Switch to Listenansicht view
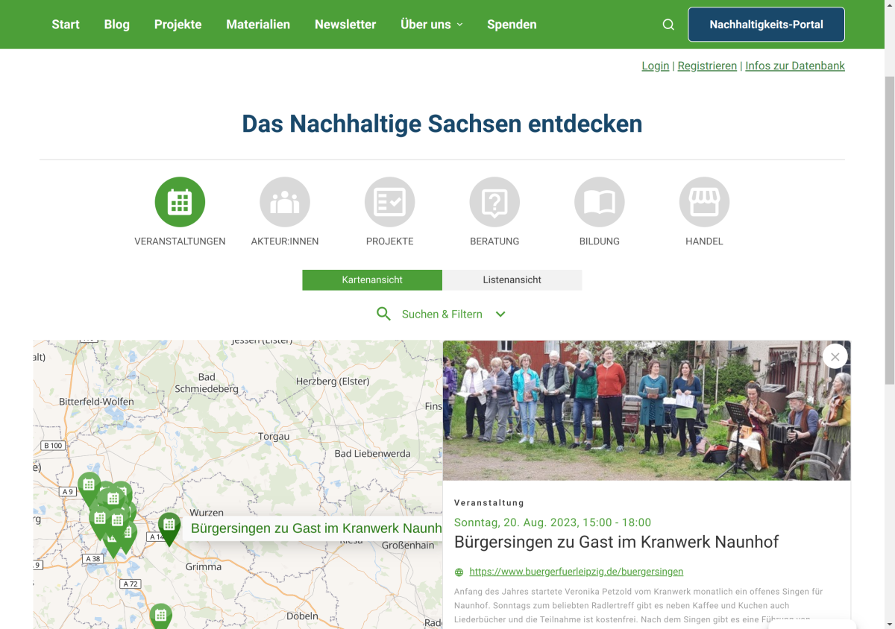Viewport: 895px width, 629px height. pyautogui.click(x=512, y=279)
